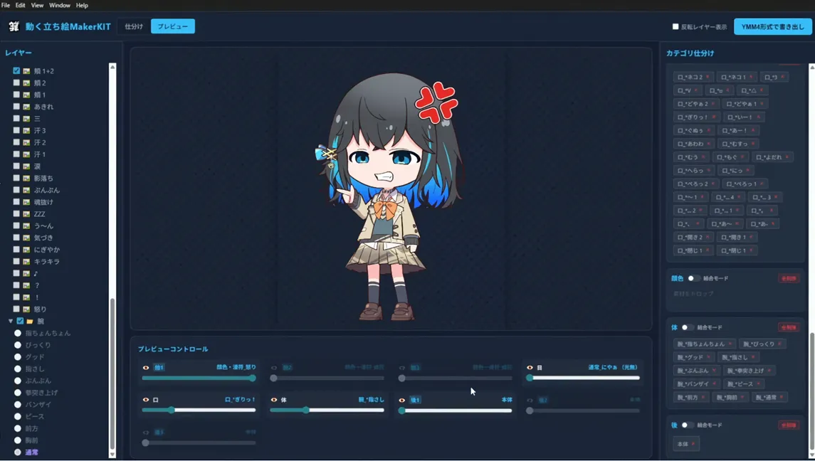Check the 頬 2 layer checkbox
The image size is (815, 461).
pos(16,83)
